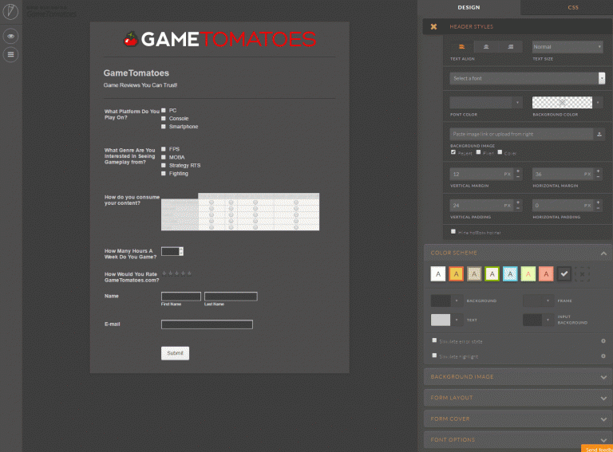Uncheck the Repeat background image checkbox
The image size is (613, 452).
click(x=453, y=152)
